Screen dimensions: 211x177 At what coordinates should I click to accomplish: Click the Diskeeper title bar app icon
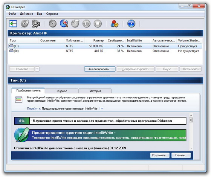(8, 7)
